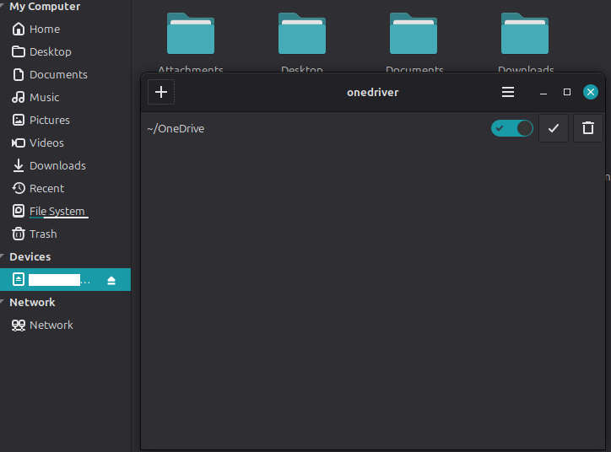Collapse the Network section header
The width and height of the screenshot is (611, 452).
tap(3, 303)
